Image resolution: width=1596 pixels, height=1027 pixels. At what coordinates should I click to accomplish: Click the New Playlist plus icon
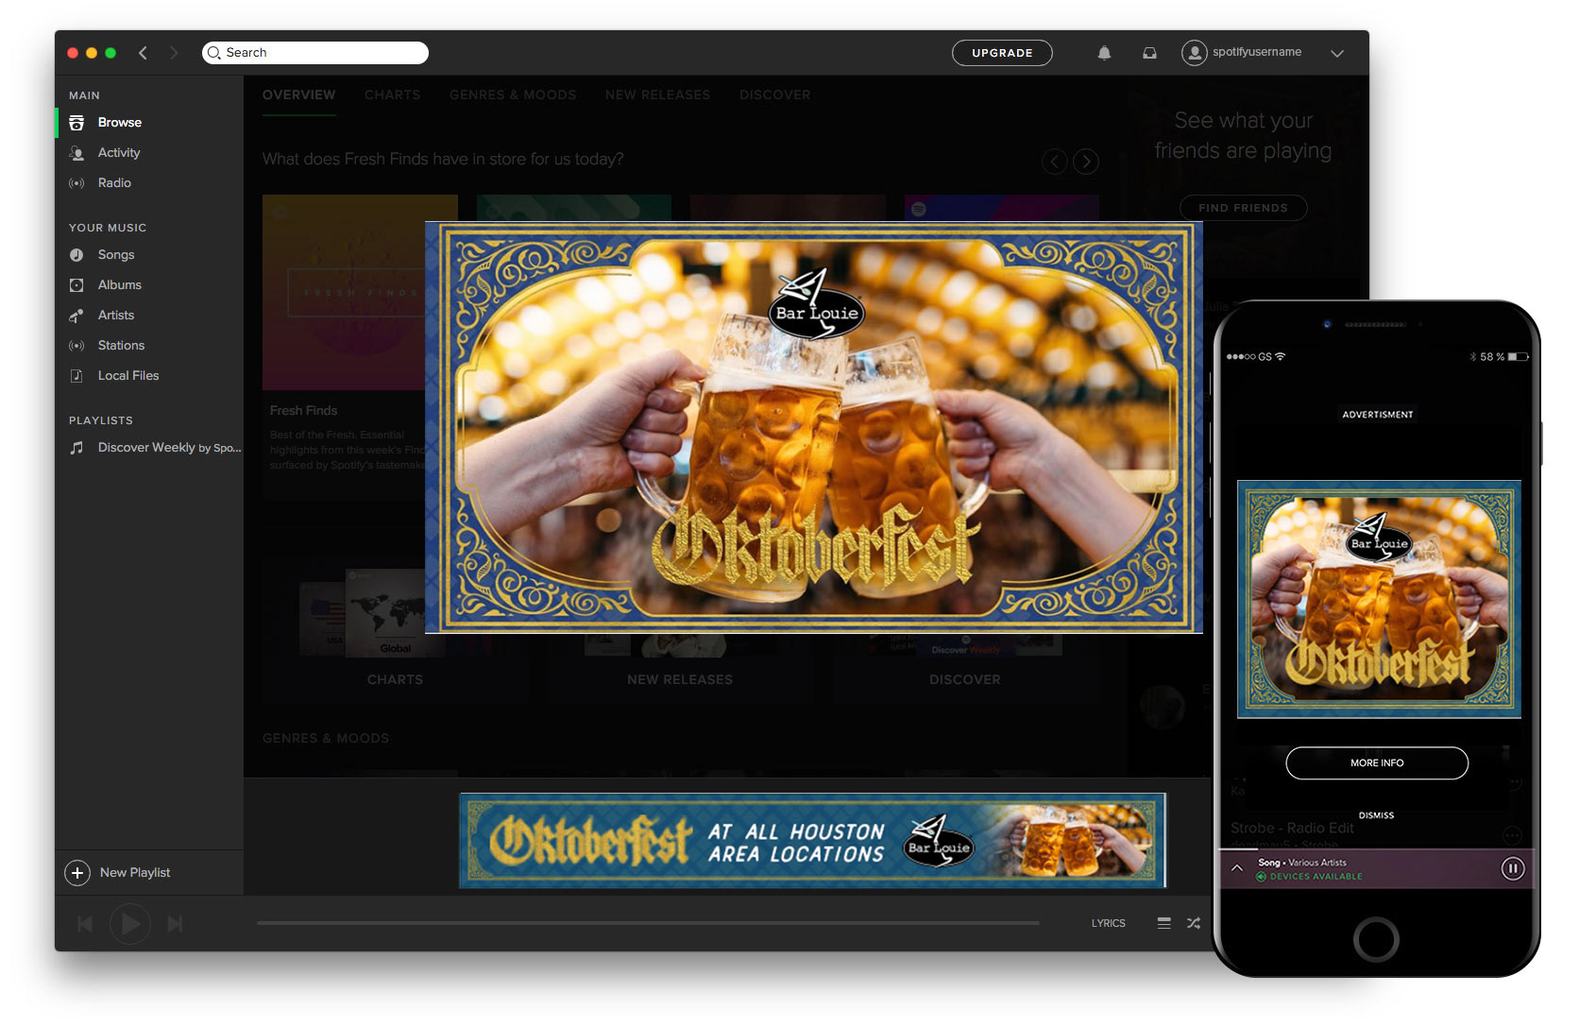(77, 873)
